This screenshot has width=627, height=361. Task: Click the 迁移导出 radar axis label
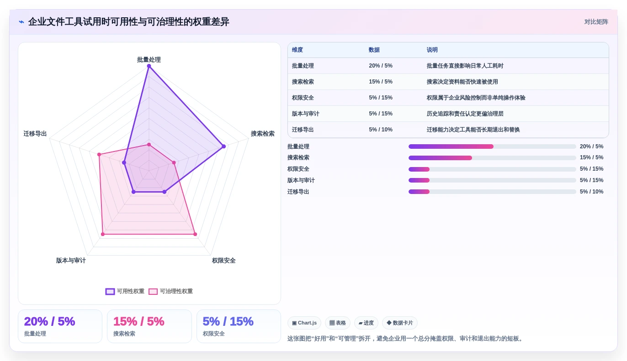click(35, 134)
